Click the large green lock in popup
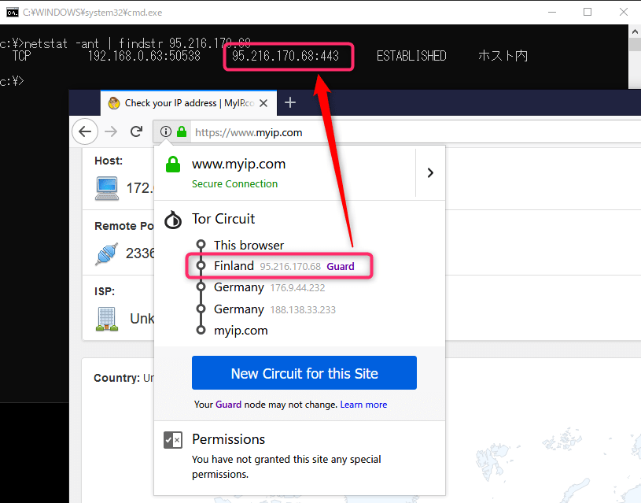 [173, 165]
